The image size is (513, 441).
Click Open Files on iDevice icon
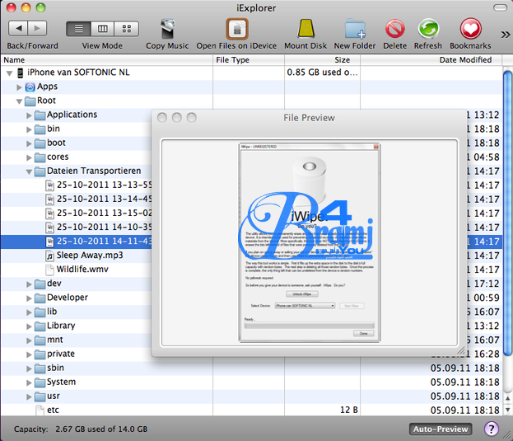tap(237, 29)
